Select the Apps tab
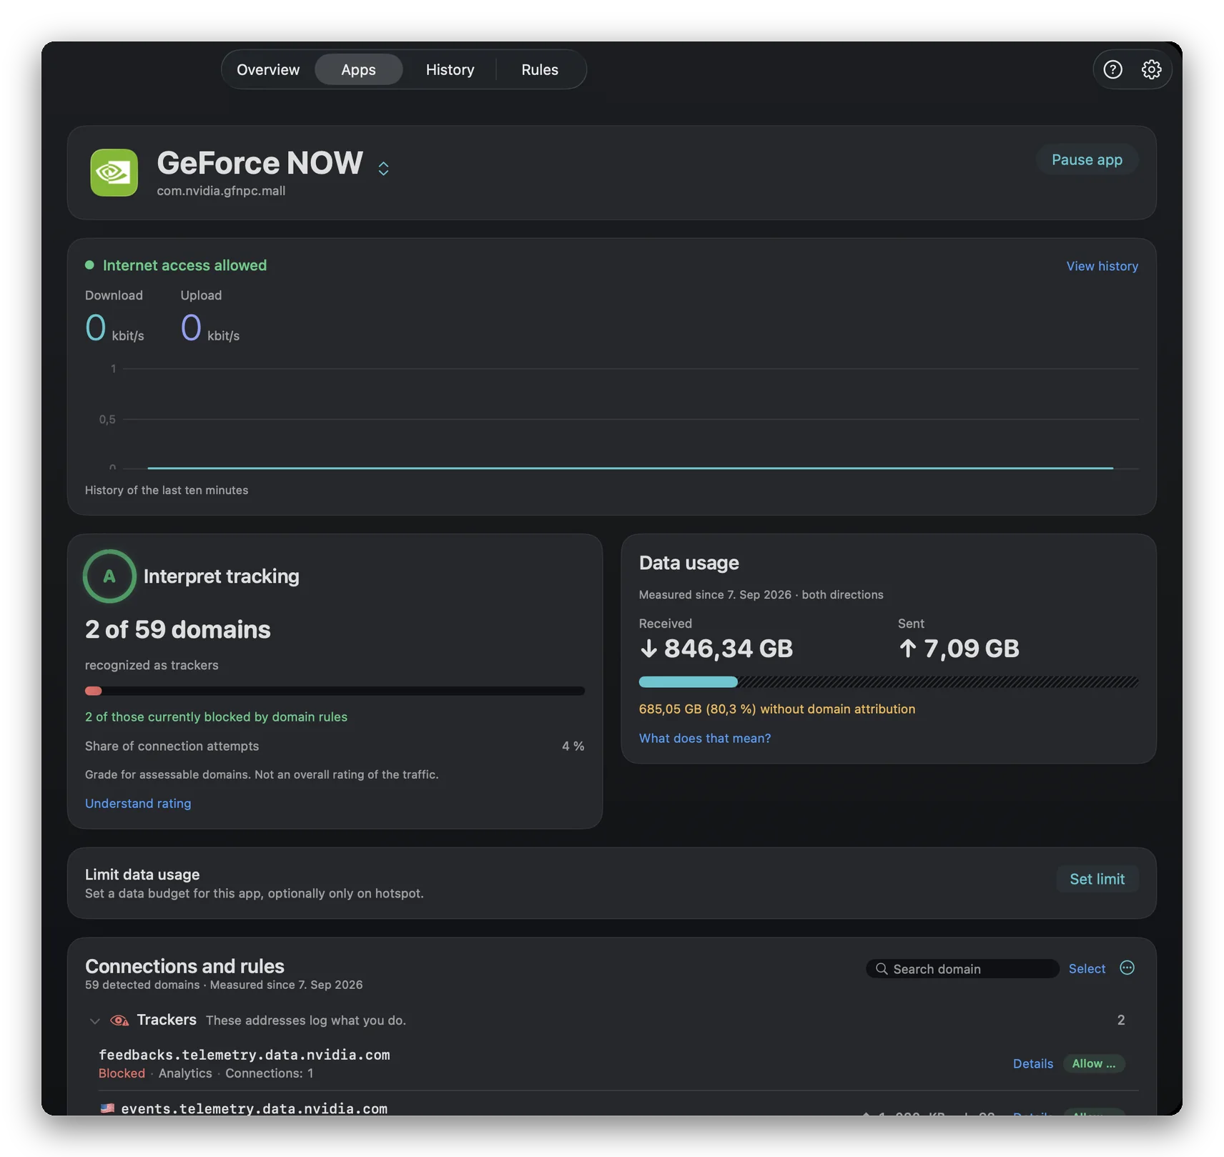Screen dimensions: 1224x1157 click(358, 69)
